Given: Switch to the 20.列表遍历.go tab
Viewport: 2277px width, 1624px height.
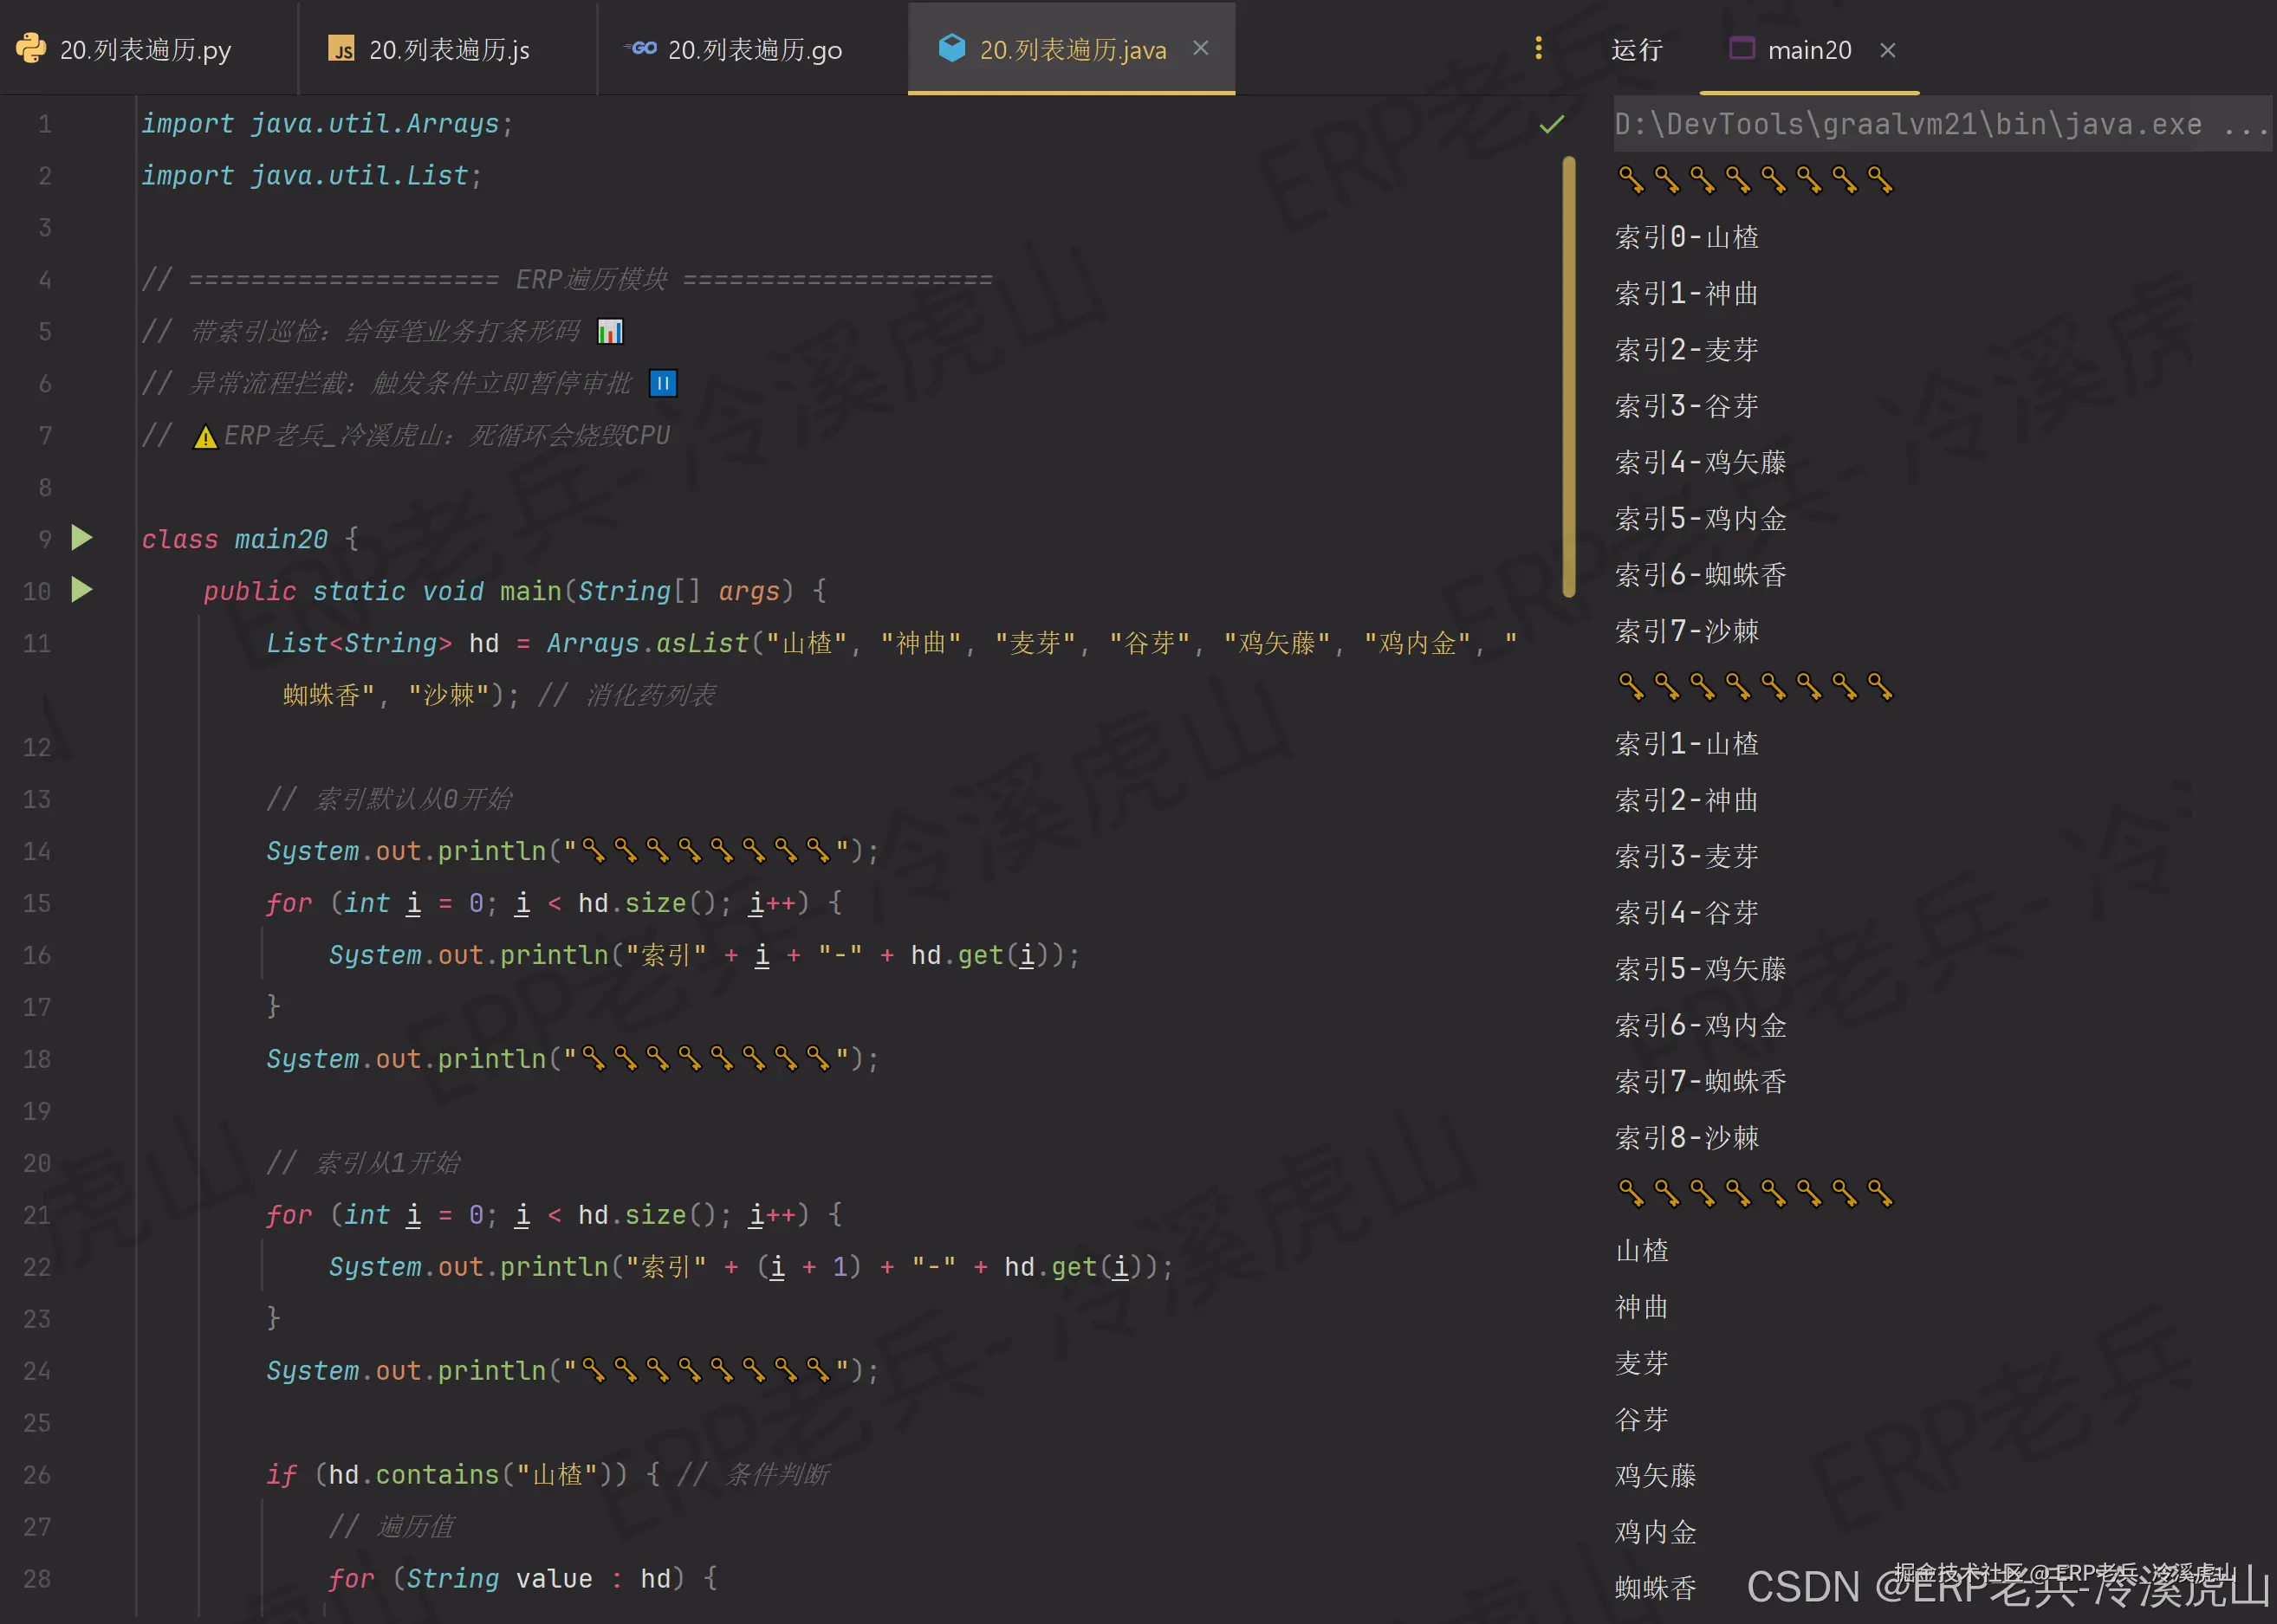Looking at the screenshot, I should point(755,50).
